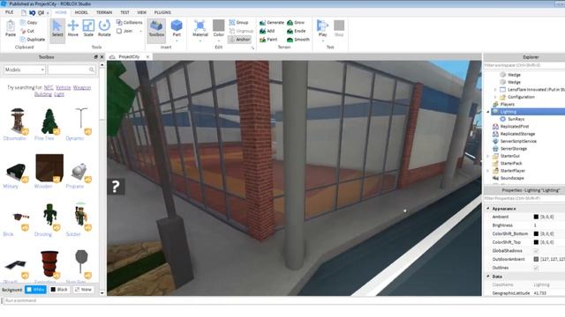Pick the terrain Erode tool

coord(297,31)
